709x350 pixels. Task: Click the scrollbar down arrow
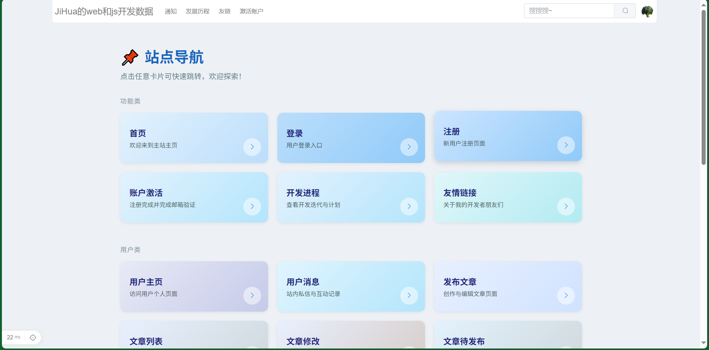(x=704, y=343)
